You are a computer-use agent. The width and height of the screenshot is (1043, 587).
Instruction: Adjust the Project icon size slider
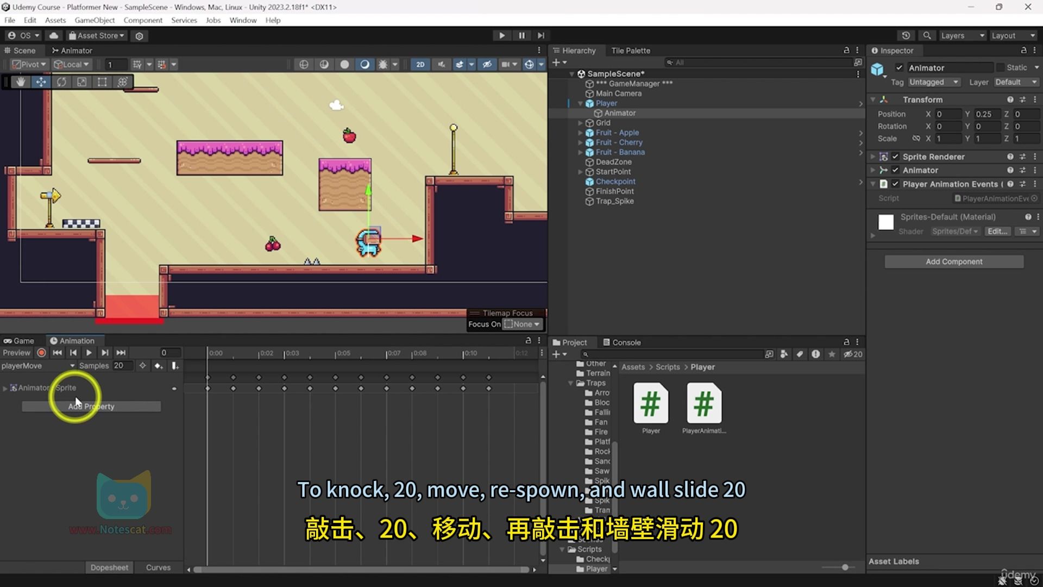tap(845, 567)
